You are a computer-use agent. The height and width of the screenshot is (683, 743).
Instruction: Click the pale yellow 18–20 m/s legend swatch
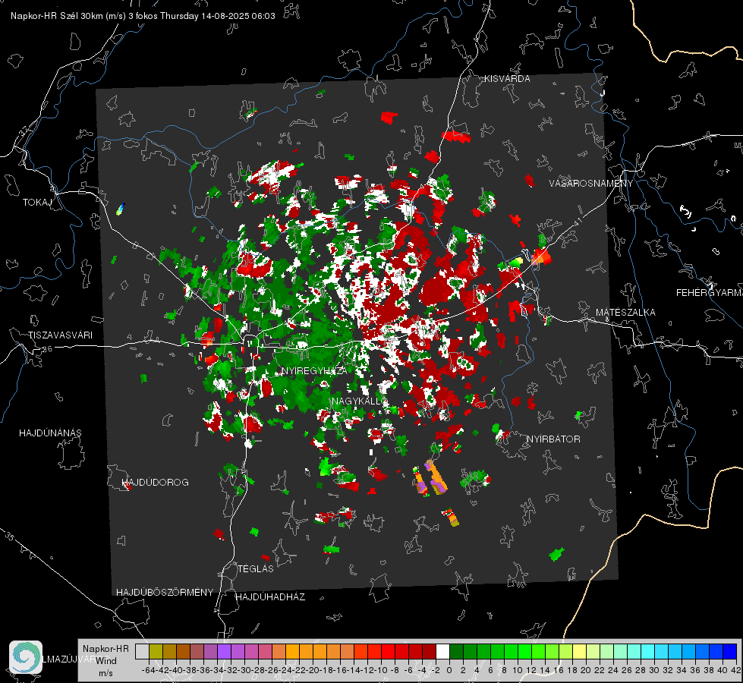(579, 652)
